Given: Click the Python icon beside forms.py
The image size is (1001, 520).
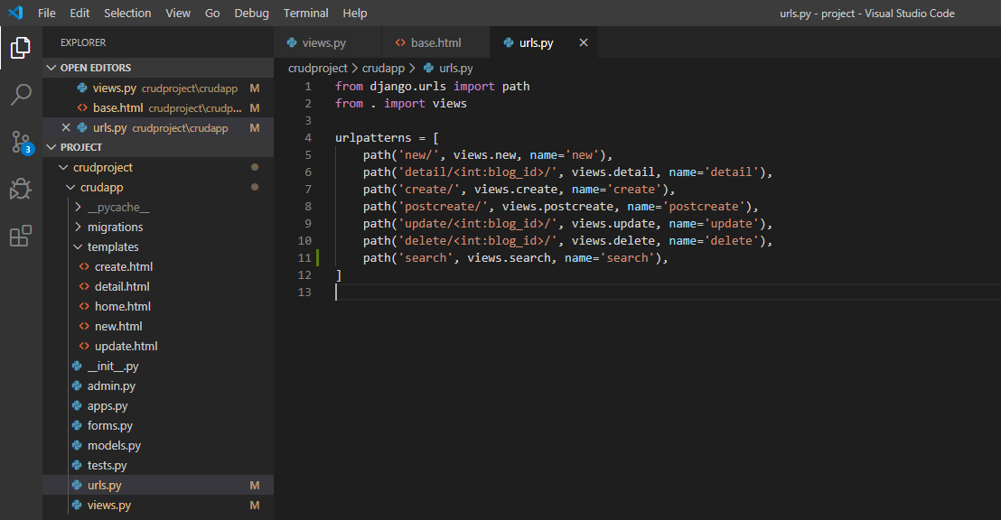Looking at the screenshot, I should [77, 425].
